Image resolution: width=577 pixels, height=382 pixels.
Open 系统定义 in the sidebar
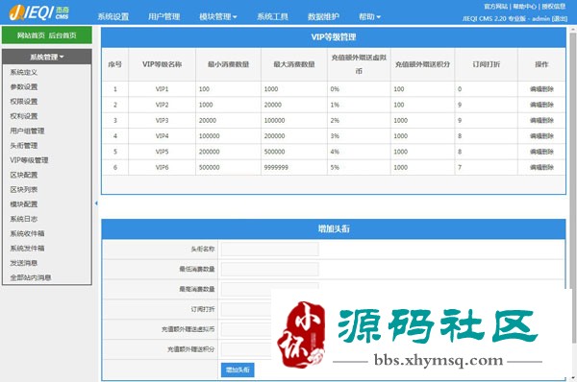tap(23, 72)
